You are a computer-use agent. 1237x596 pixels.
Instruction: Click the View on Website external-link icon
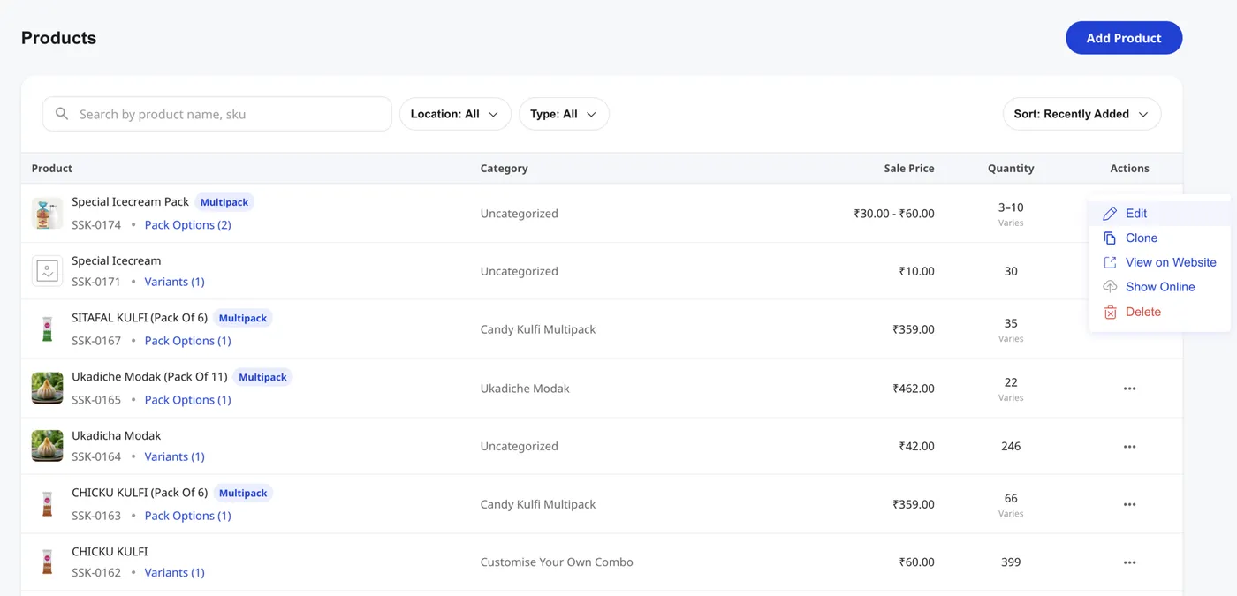pyautogui.click(x=1110, y=262)
